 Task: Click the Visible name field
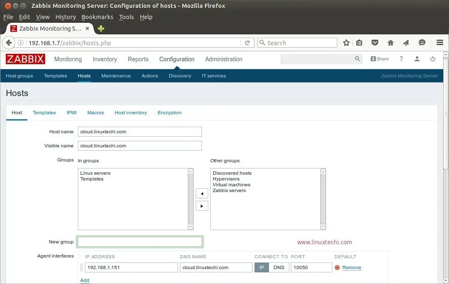point(140,146)
